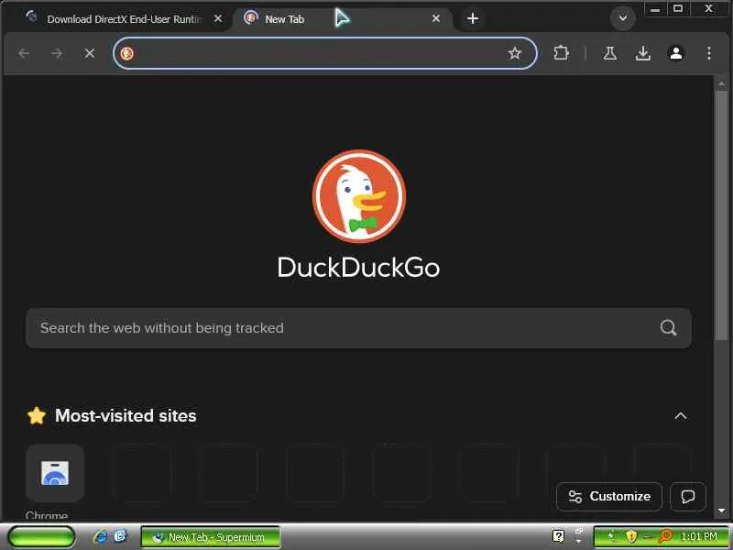Click the DuckDuckGo duck logo
Viewport: 733px width, 550px height.
pos(359,196)
